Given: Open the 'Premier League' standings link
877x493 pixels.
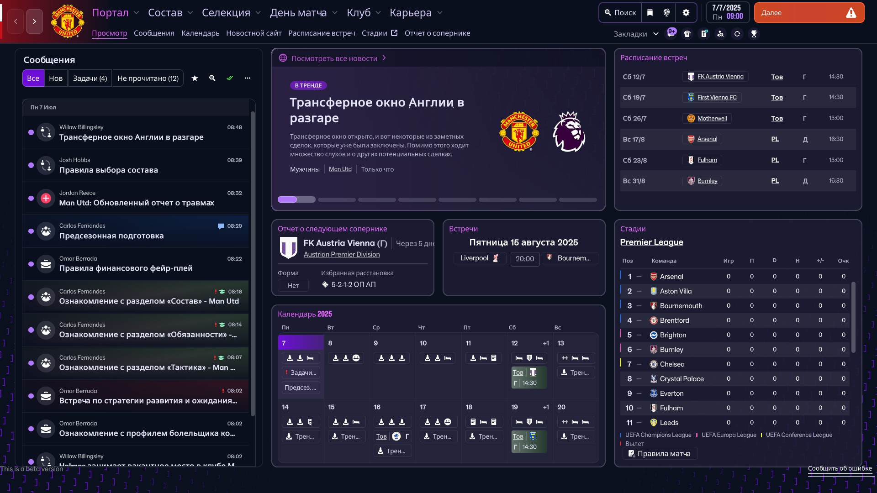Looking at the screenshot, I should point(651,242).
